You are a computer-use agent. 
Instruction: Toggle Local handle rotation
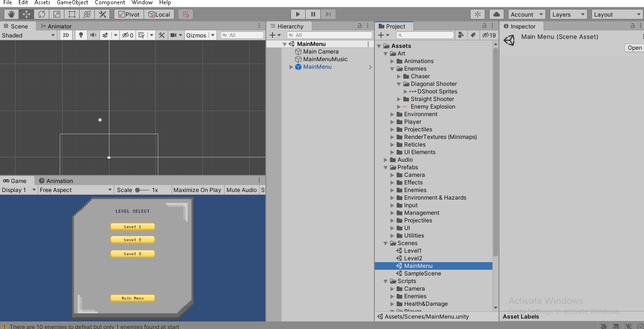159,14
